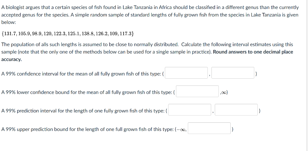Click the value 131.7 in the data set
Screen dimensions: 308x151
[10, 33]
